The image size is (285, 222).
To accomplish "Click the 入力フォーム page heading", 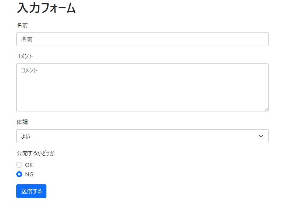I will coord(46,8).
